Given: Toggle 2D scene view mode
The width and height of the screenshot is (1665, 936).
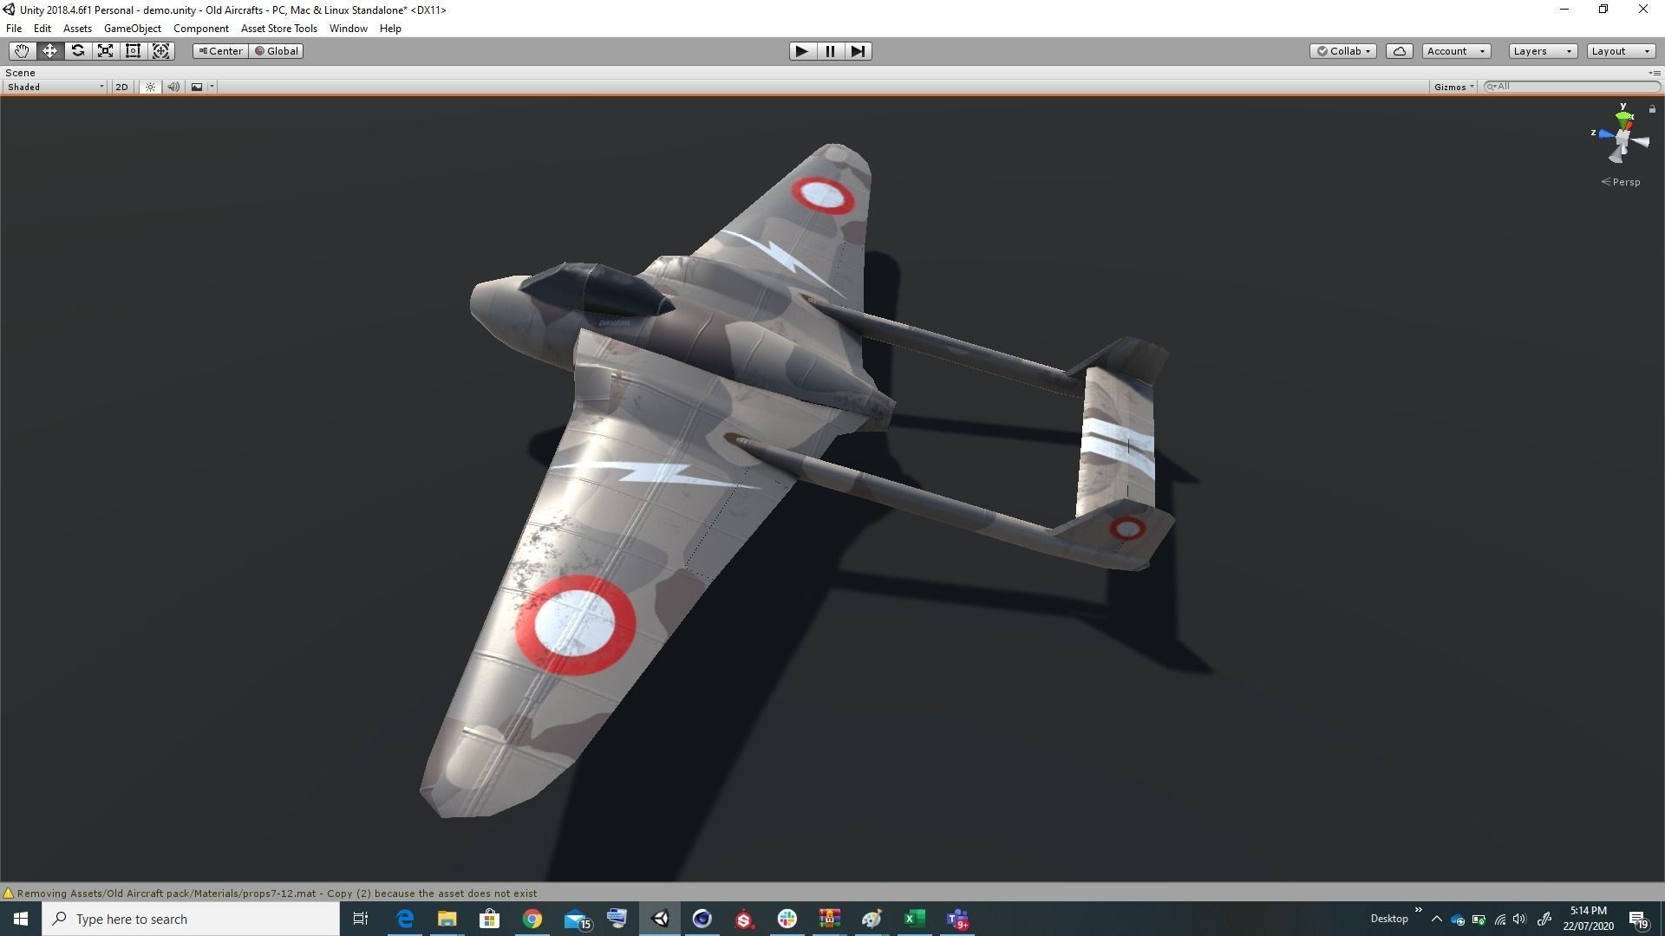Looking at the screenshot, I should (x=121, y=87).
